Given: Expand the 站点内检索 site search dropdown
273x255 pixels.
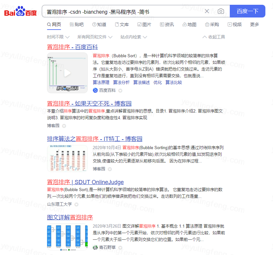Looking at the screenshot, I should 134,37.
